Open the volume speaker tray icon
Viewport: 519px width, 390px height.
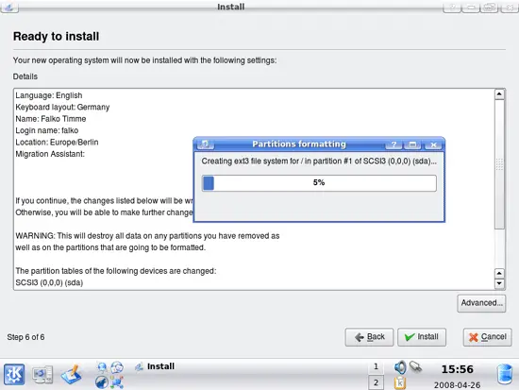pyautogui.click(x=400, y=367)
